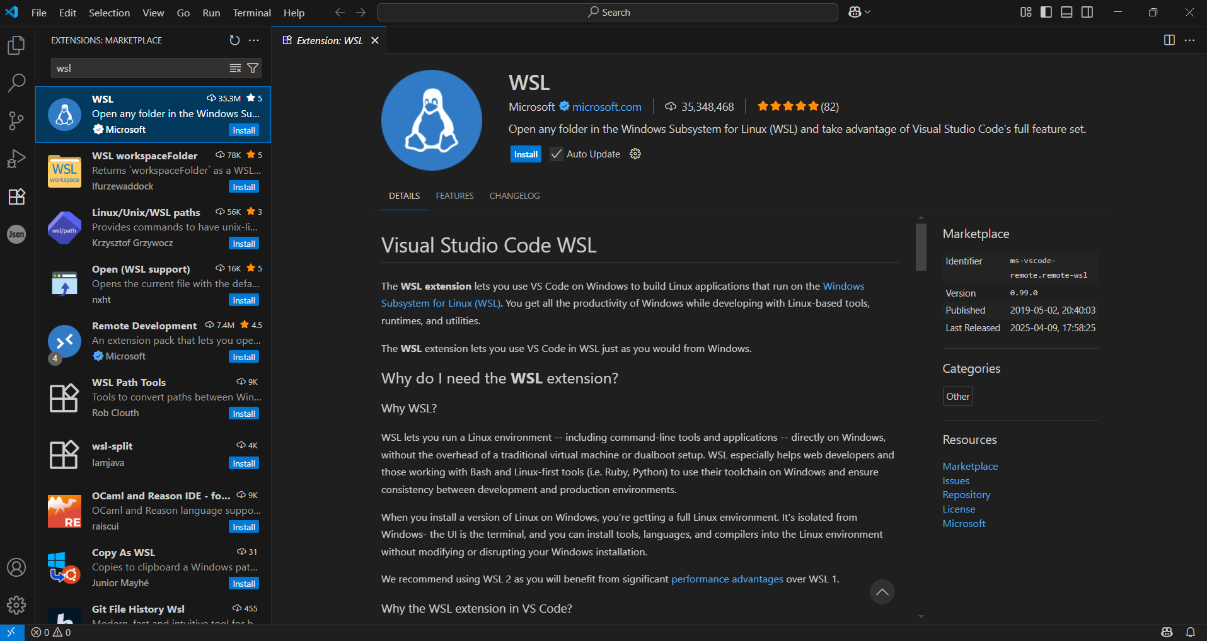This screenshot has width=1207, height=641.
Task: Select Copy As WSL extension in list
Action: click(x=153, y=568)
